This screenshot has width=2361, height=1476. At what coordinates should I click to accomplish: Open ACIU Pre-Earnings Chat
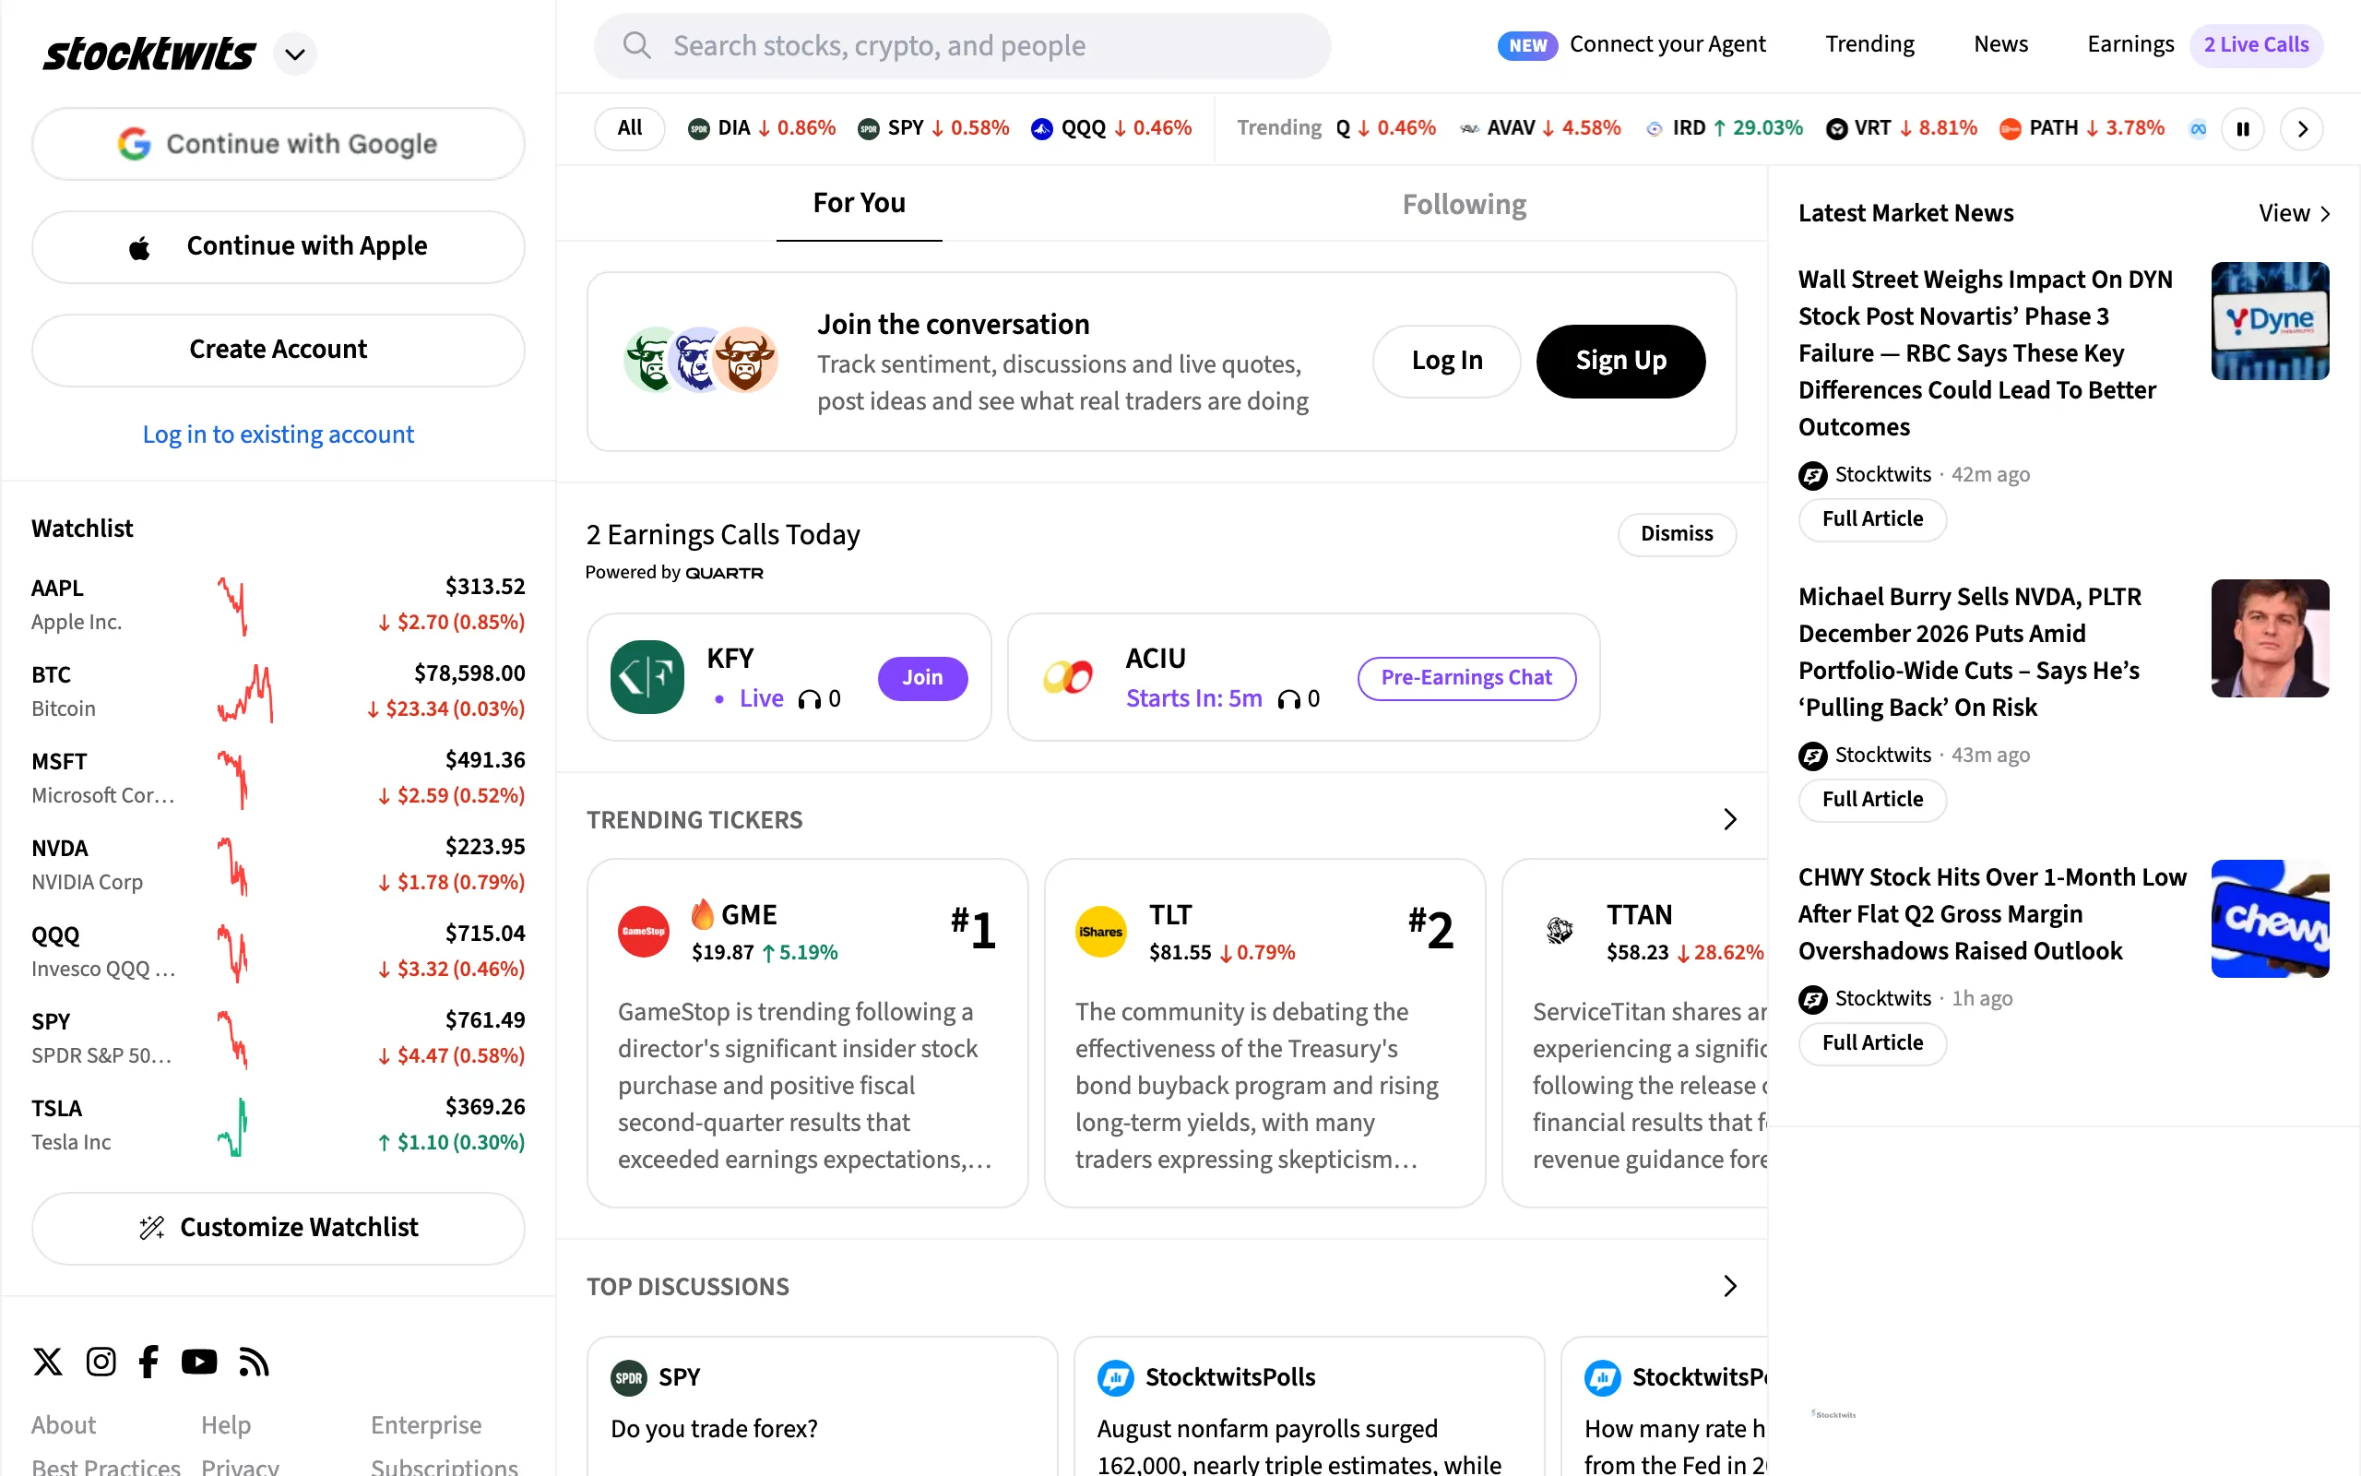click(x=1465, y=677)
